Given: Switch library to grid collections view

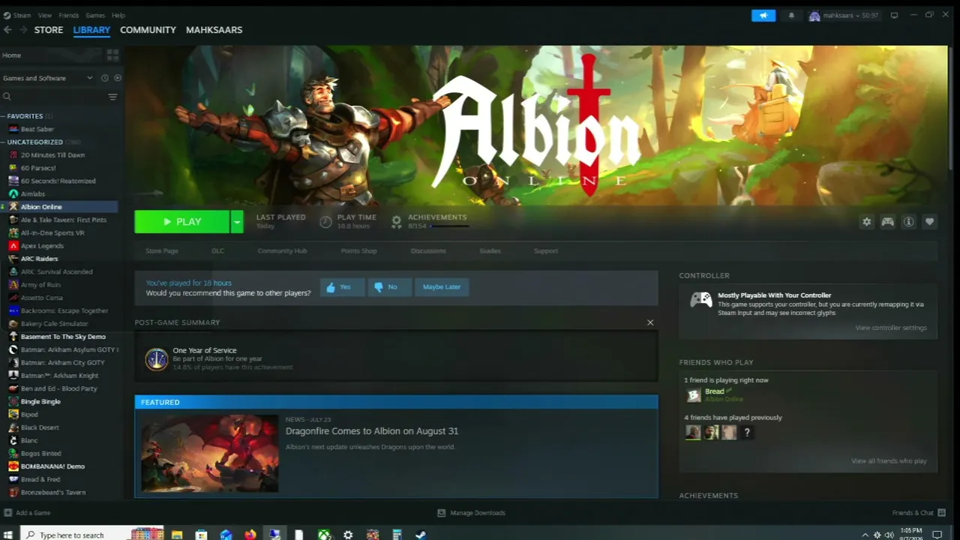Looking at the screenshot, I should tap(112, 55).
